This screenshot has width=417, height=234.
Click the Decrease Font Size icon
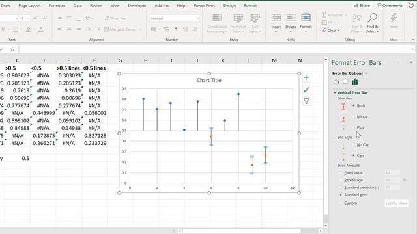click(x=44, y=18)
